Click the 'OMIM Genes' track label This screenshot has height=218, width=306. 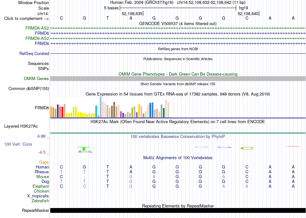(36, 78)
